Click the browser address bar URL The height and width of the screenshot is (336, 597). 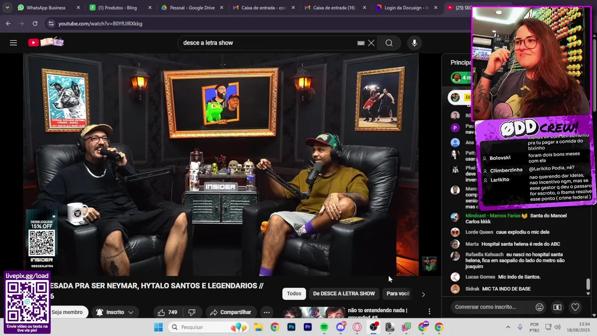point(100,23)
